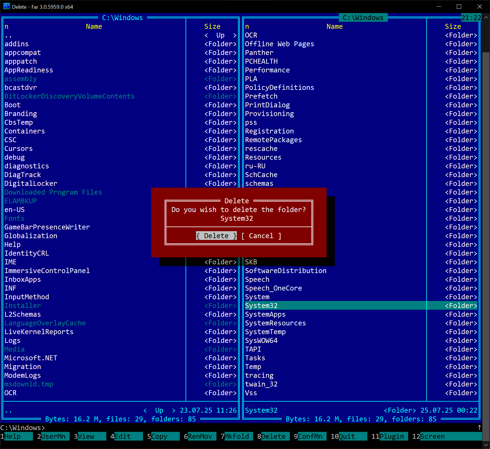490x449 pixels.
Task: Select Downloaded Program Files folder
Action: pyautogui.click(x=53, y=192)
